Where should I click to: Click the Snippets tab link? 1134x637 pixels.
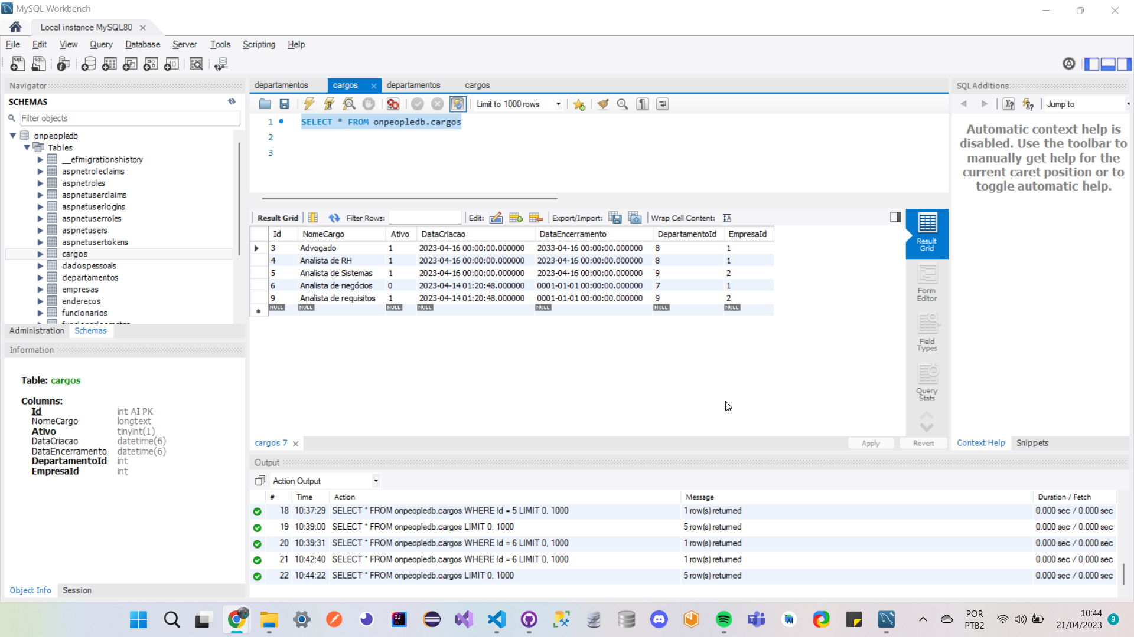point(1032,443)
